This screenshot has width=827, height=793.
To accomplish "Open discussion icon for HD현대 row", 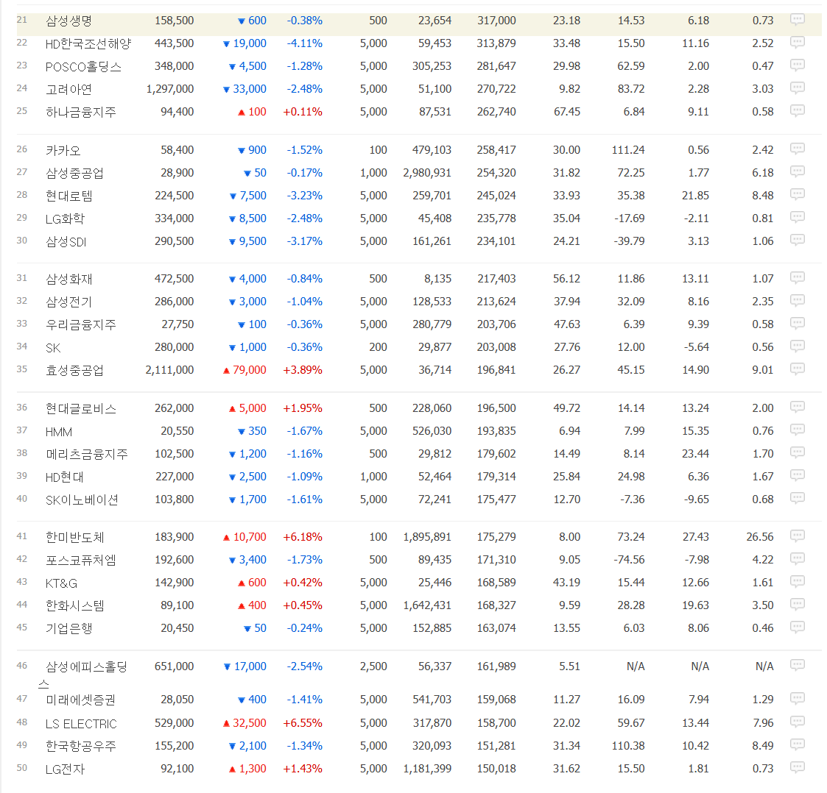I will pos(797,475).
